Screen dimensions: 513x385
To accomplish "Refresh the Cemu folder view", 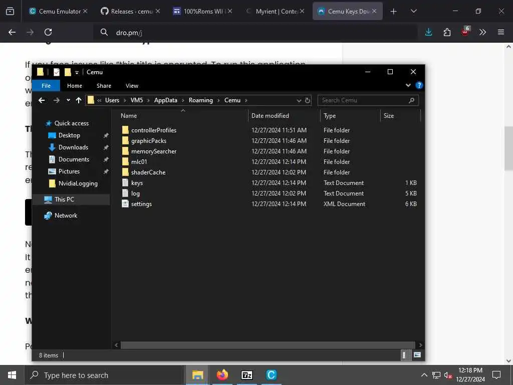I will 307,100.
